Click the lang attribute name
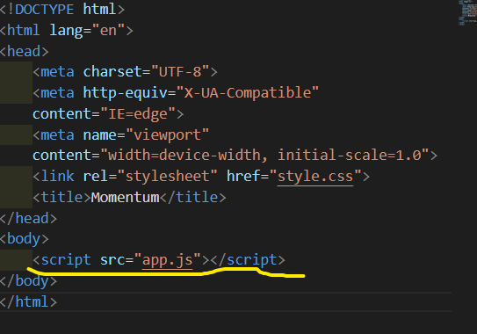Viewport: 477px width, 334px height. pos(66,31)
